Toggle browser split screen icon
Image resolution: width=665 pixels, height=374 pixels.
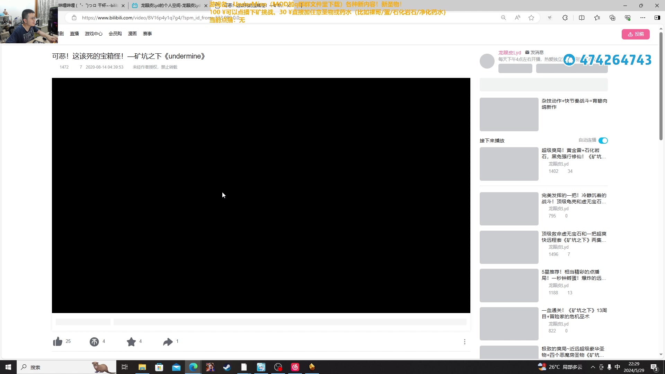click(x=582, y=18)
